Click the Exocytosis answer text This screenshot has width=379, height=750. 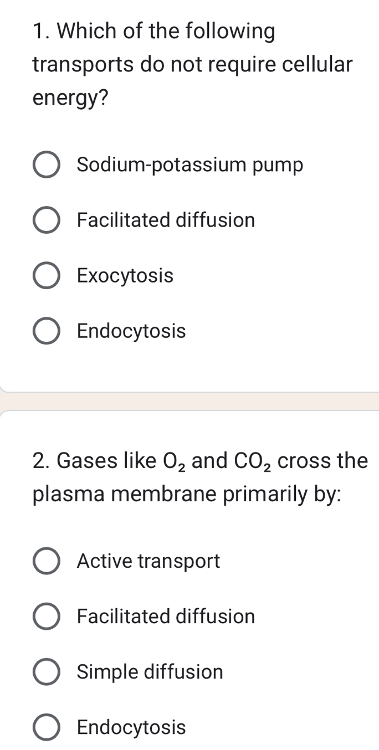tap(126, 275)
